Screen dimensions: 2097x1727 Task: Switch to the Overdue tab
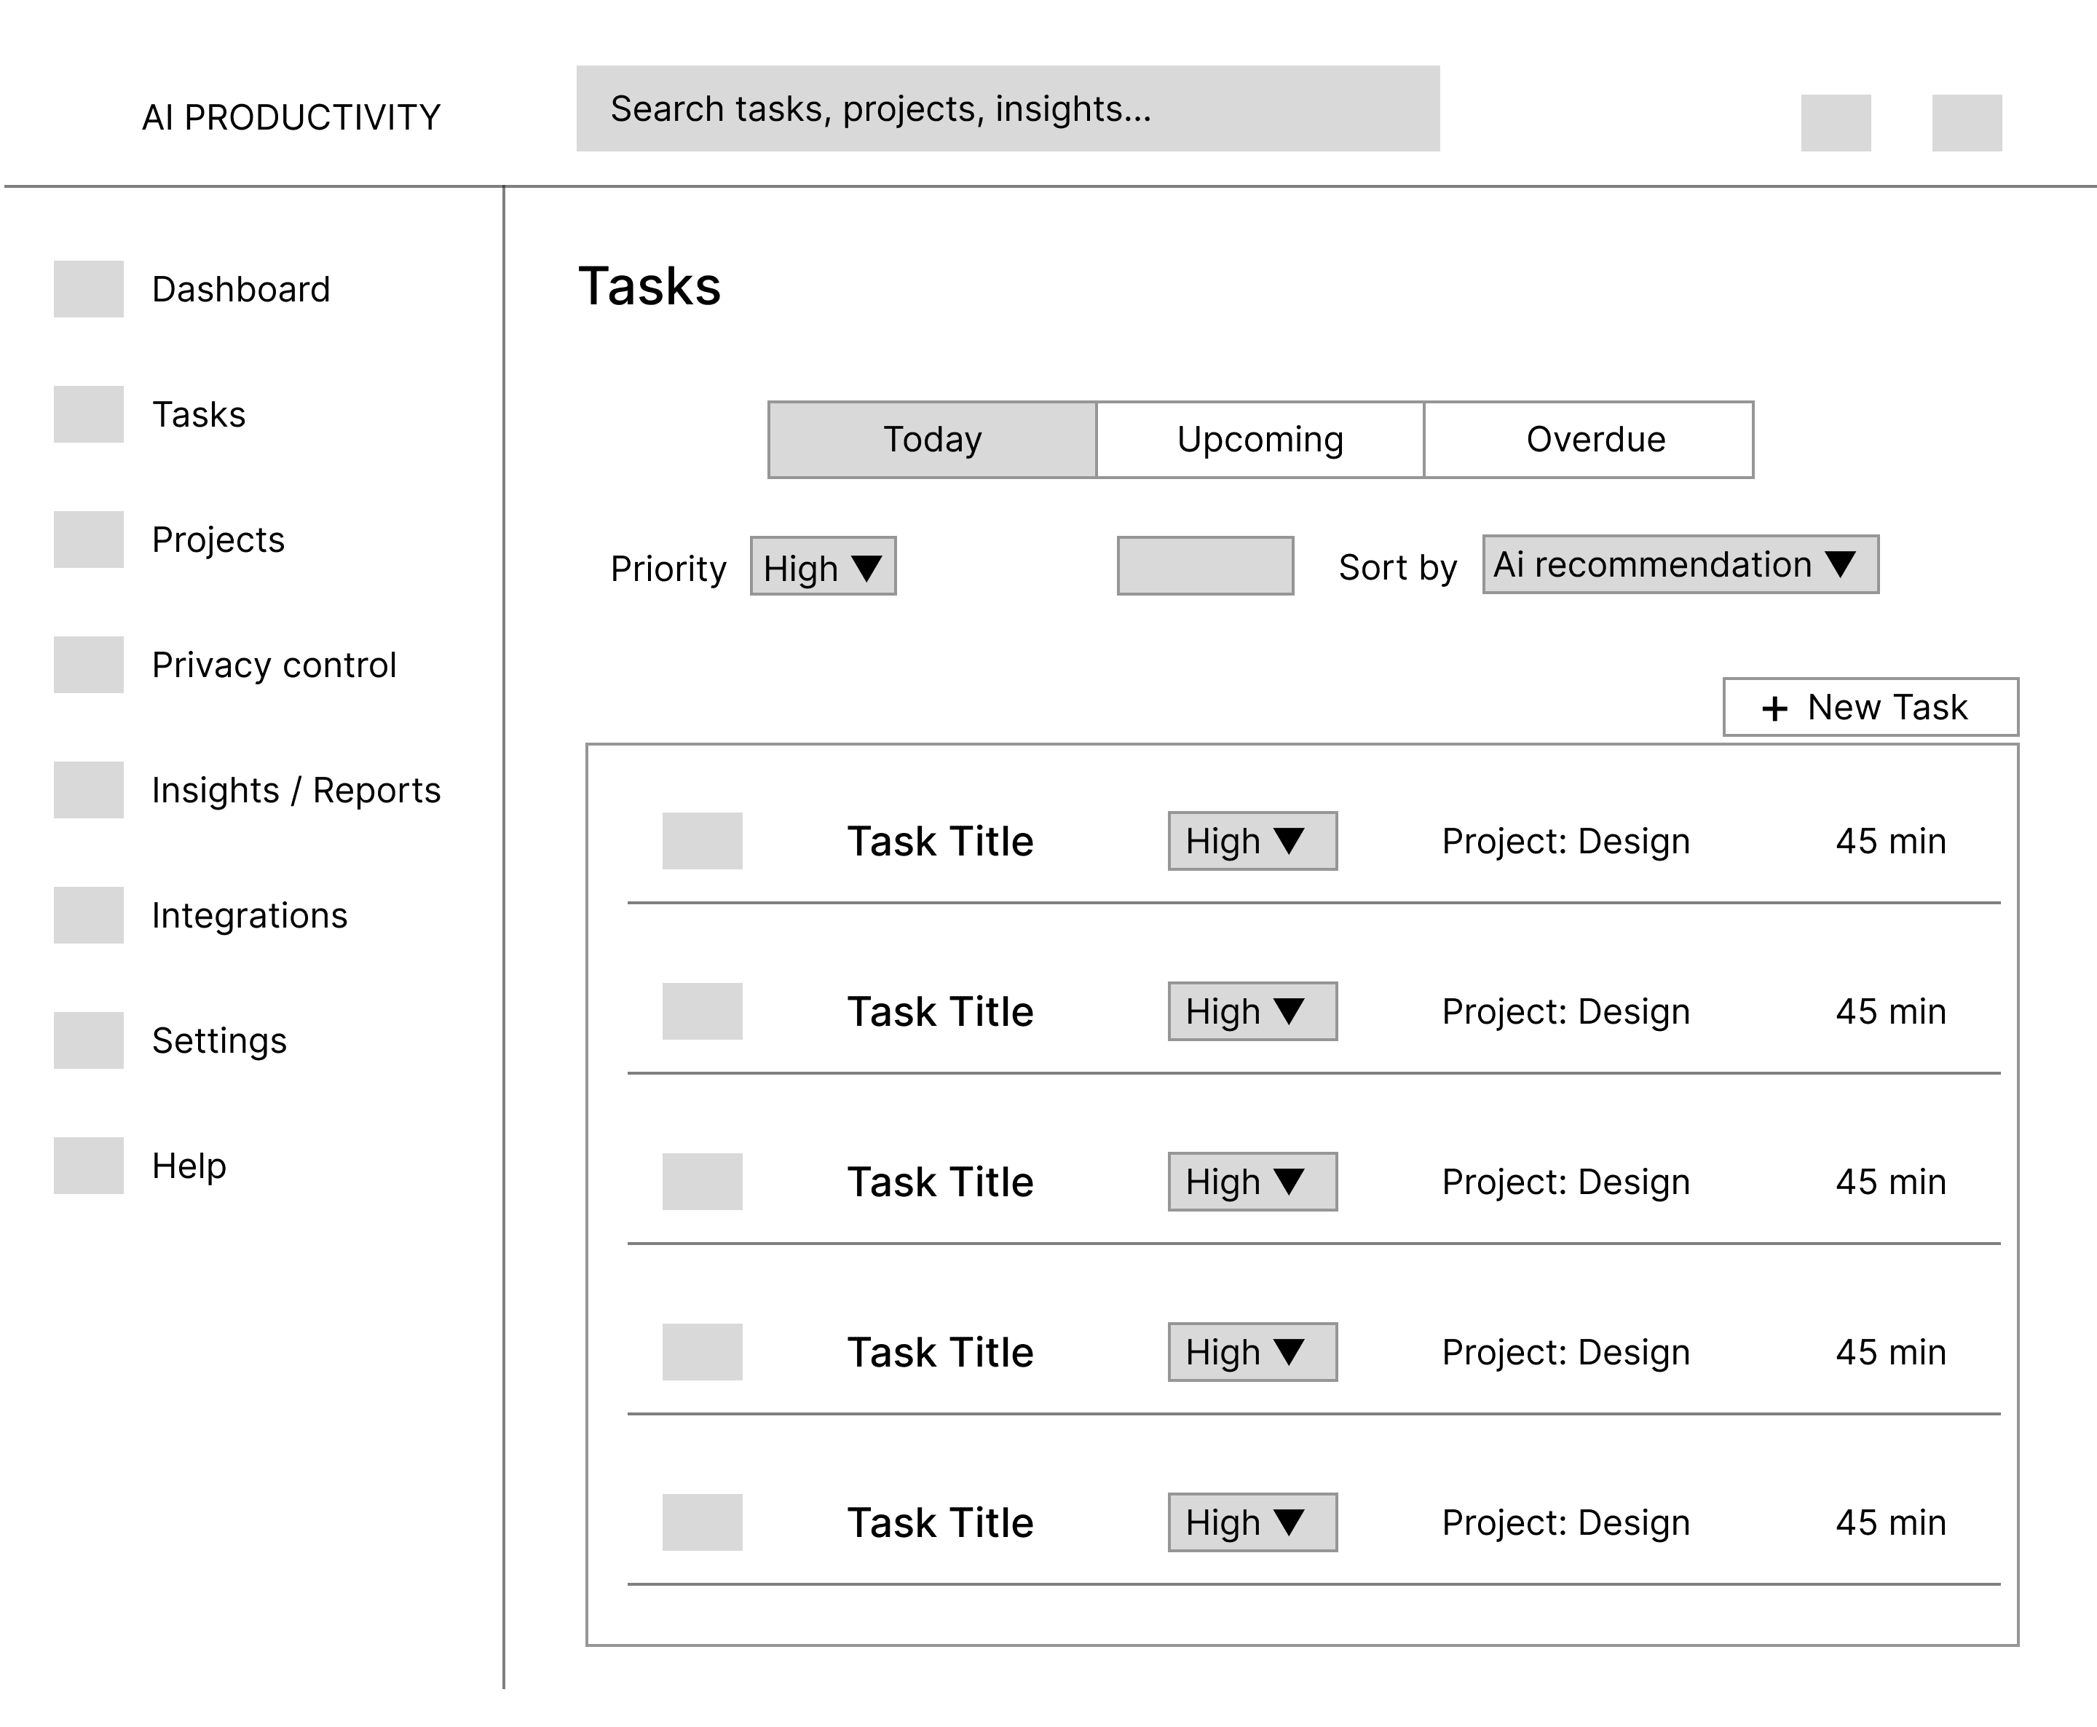tap(1595, 440)
